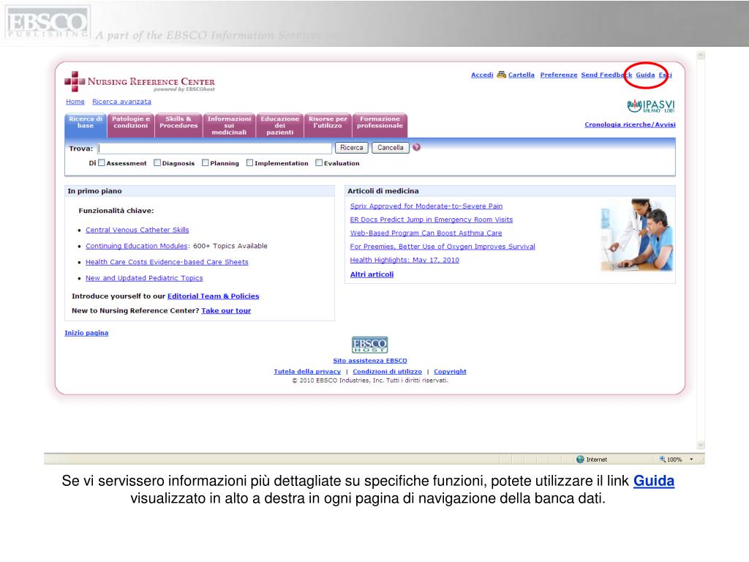Open Sprix Approved for Moderate-to-Severe Pain article
749x562 pixels.
[426, 206]
